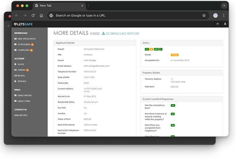Select the New Tab browser tab

coord(59,6)
